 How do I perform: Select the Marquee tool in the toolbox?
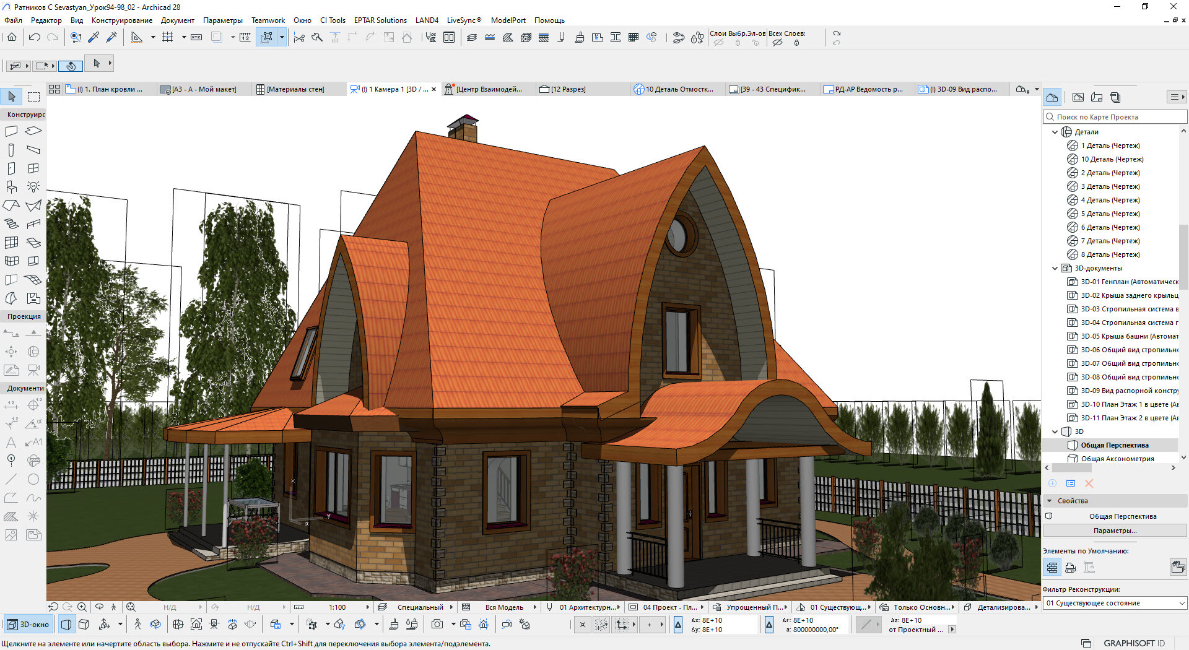(33, 97)
